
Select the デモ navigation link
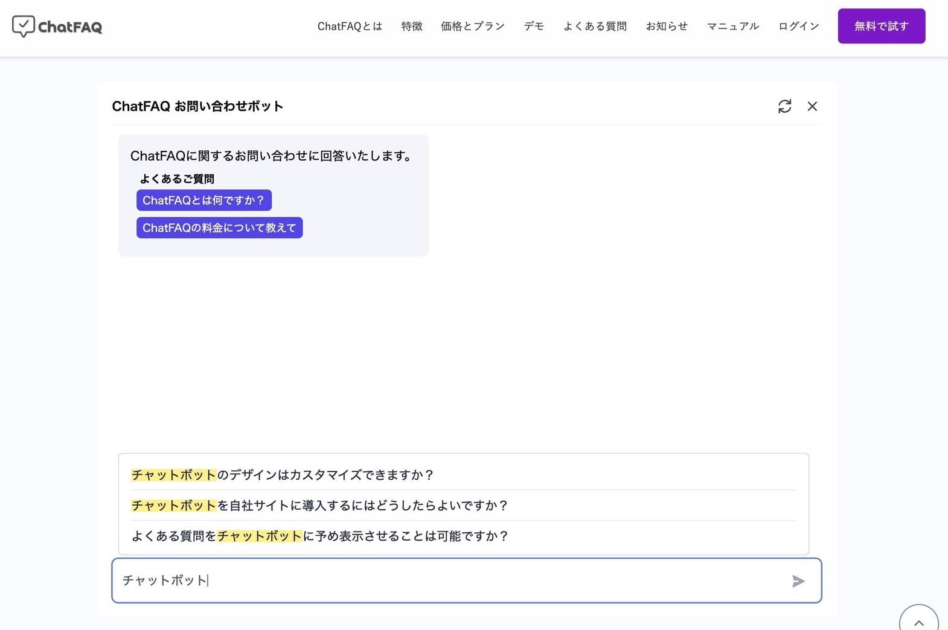pos(534,26)
